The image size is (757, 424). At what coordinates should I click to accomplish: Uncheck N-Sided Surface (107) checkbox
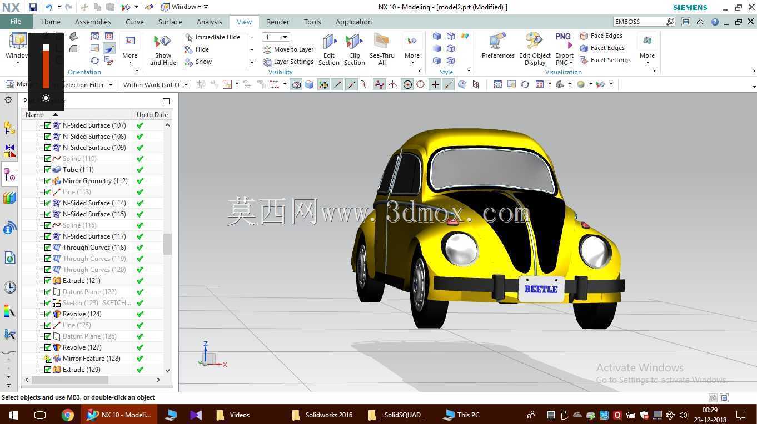click(x=48, y=125)
